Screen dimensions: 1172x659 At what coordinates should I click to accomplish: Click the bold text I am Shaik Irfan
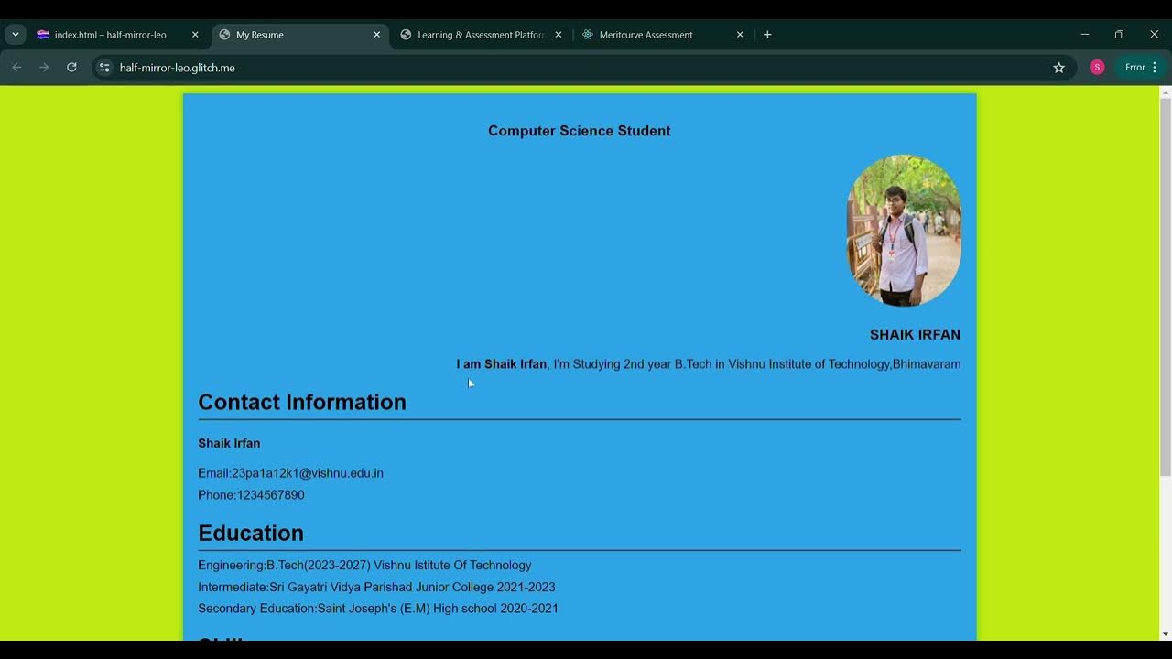click(502, 364)
